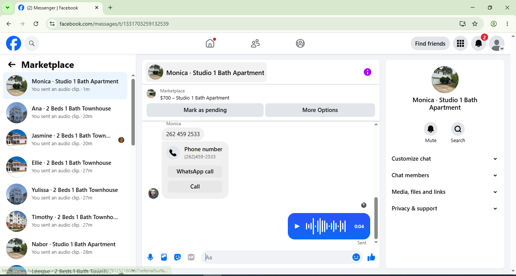Expand Media, files and links section
The width and height of the screenshot is (516, 276).
pyautogui.click(x=445, y=192)
